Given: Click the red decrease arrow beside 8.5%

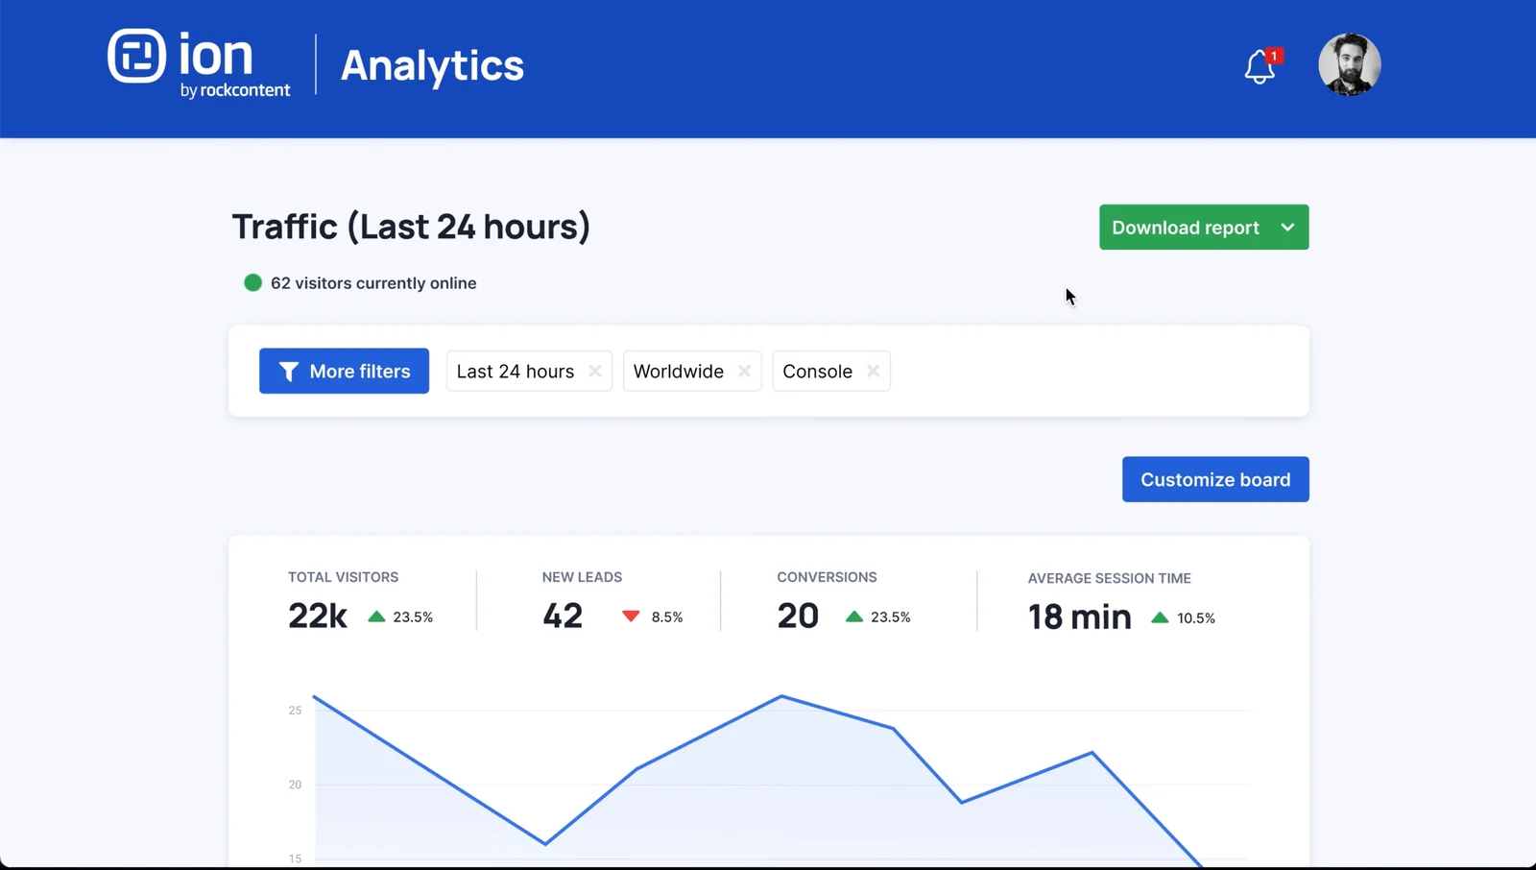Looking at the screenshot, I should 631,616.
